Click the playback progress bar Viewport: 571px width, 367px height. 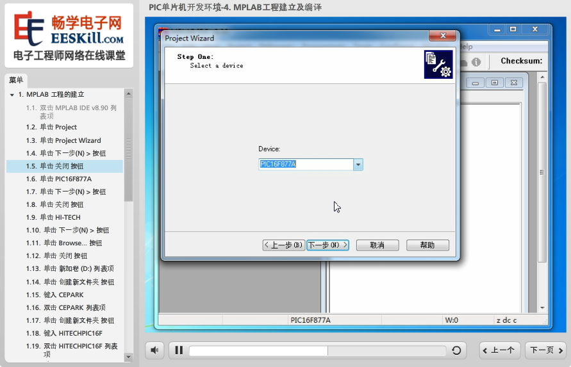pyautogui.click(x=318, y=350)
